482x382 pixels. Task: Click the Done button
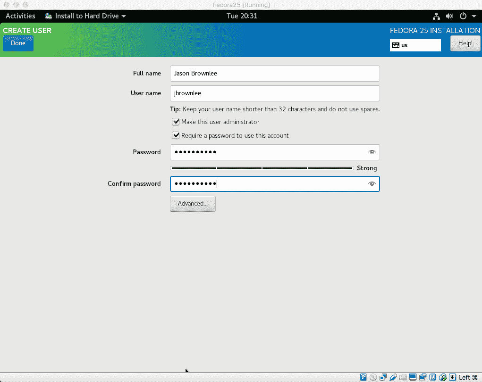[18, 43]
